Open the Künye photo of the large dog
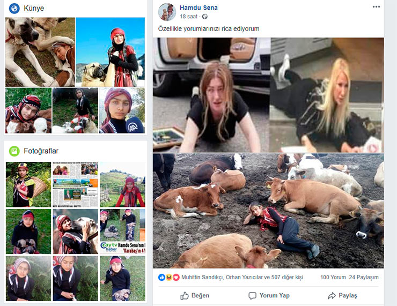Screen dimensions: 397x306 tap(40, 51)
